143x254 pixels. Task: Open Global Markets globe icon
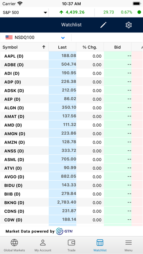coord(14,243)
